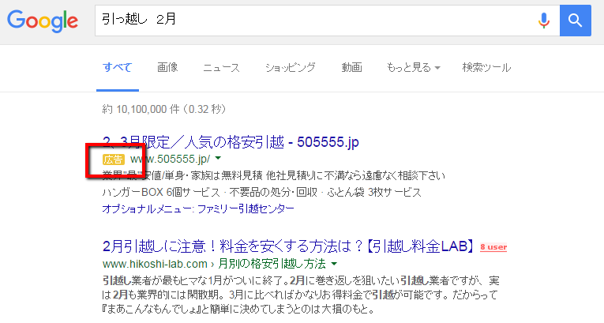Expand the もっと見る dropdown

413,67
